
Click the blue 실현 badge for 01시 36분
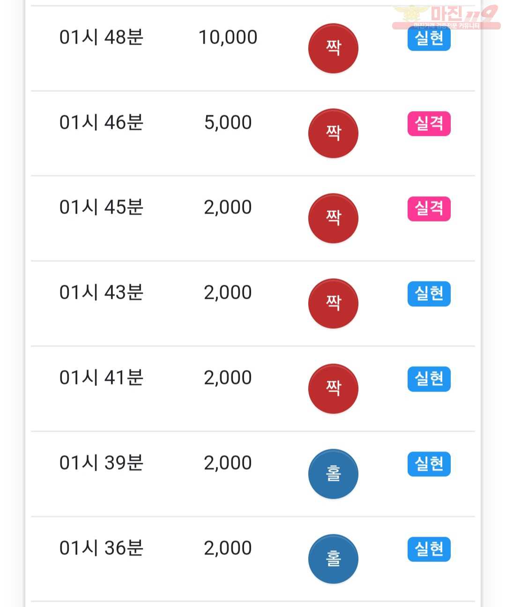tap(429, 549)
